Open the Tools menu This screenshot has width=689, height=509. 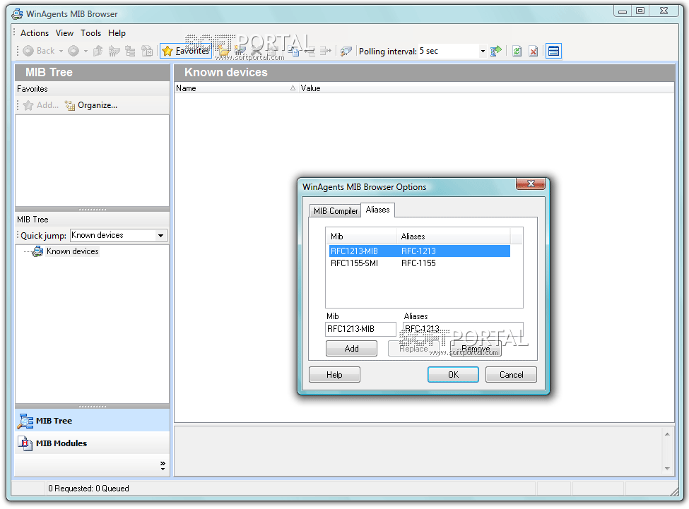click(90, 33)
